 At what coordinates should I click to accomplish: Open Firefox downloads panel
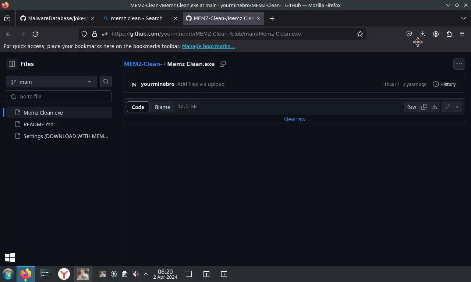422,34
